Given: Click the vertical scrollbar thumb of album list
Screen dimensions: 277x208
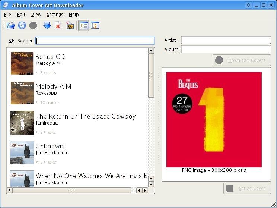Looking at the screenshot, I should coord(151,76).
